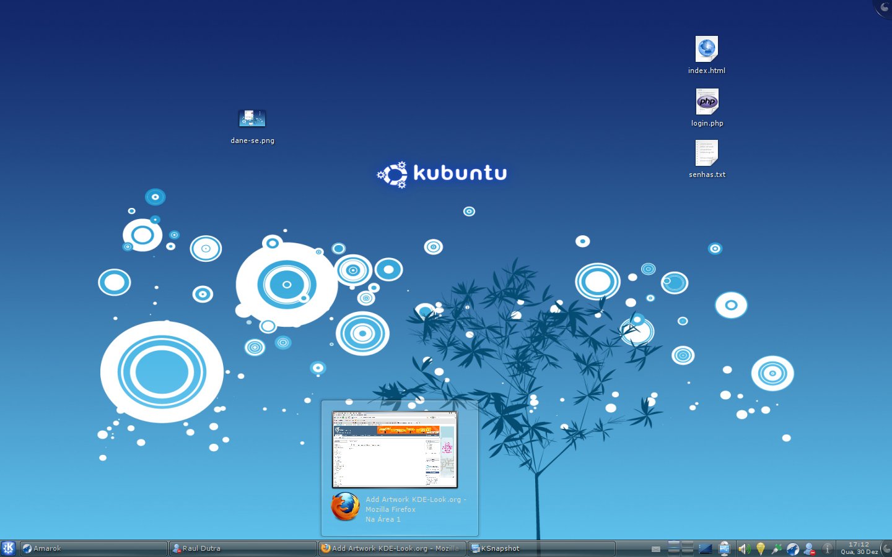Click the Firefox logo in the preview tooltip
The height and width of the screenshot is (557, 892).
pos(346,507)
